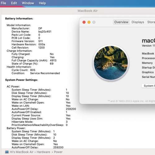The width and height of the screenshot is (155, 155).
Task: Click the Processor label in About window
Action: pyautogui.click(x=148, y=58)
